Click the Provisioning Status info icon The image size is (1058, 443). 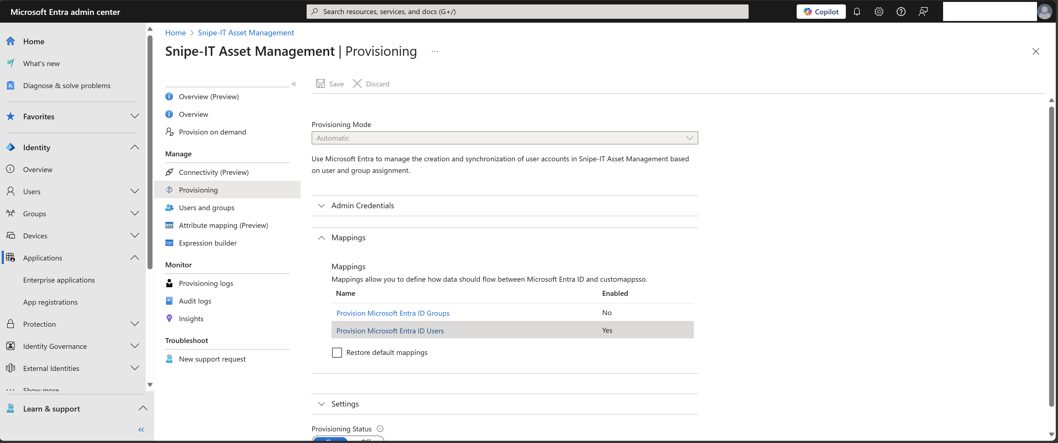pyautogui.click(x=380, y=429)
